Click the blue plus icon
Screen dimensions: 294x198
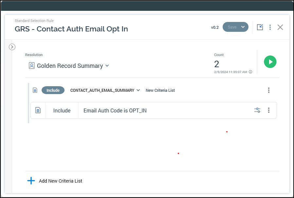pyautogui.click(x=31, y=181)
